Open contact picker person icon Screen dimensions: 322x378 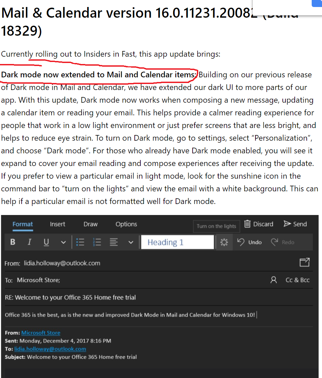274,280
